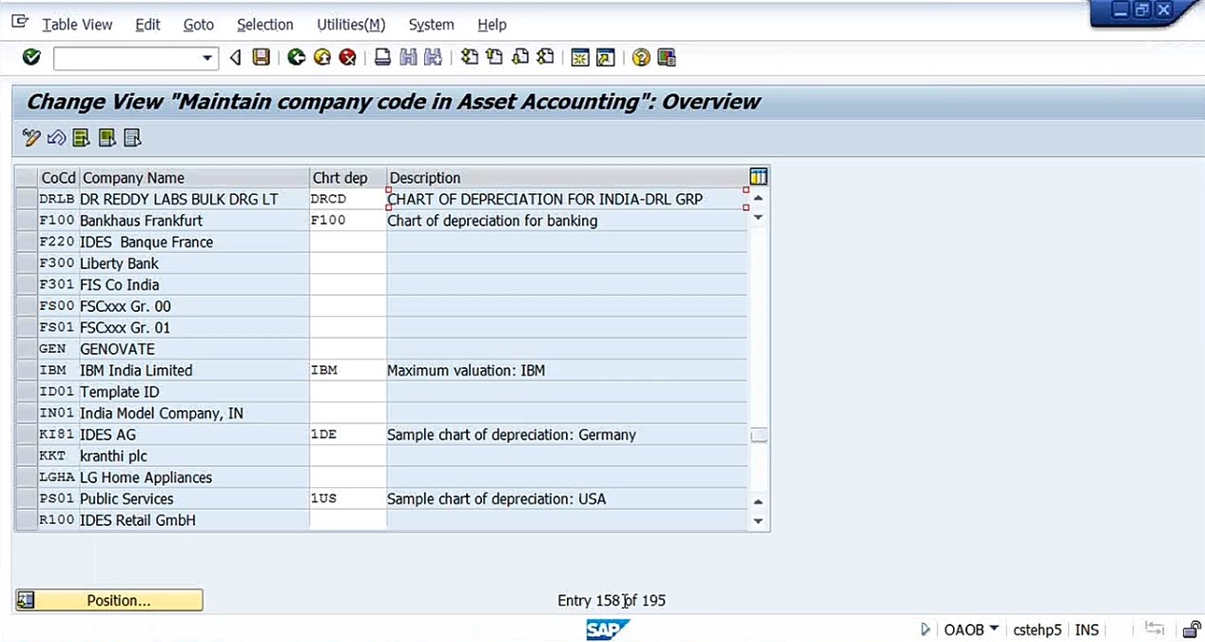Image resolution: width=1205 pixels, height=642 pixels.
Task: Click the INS insert mode indicator
Action: coord(1086,630)
